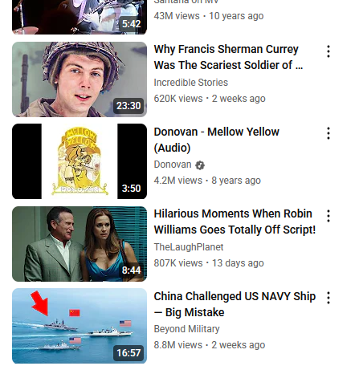359x370 pixels.
Task: Open the partially visible 5:42 video thumbnail
Action: pos(80,17)
